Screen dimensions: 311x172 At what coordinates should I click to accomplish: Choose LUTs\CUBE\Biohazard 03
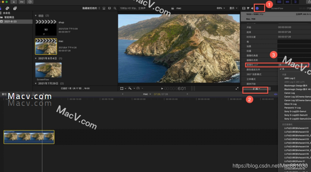(x=296, y=139)
